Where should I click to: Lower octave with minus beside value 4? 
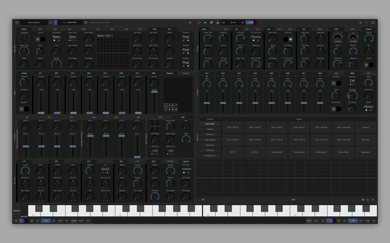(x=323, y=221)
